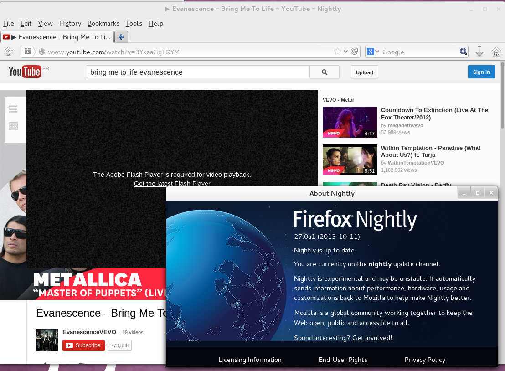
Task: Click the bookmarks drop marker icon in the URL bar
Action: pyautogui.click(x=28, y=52)
